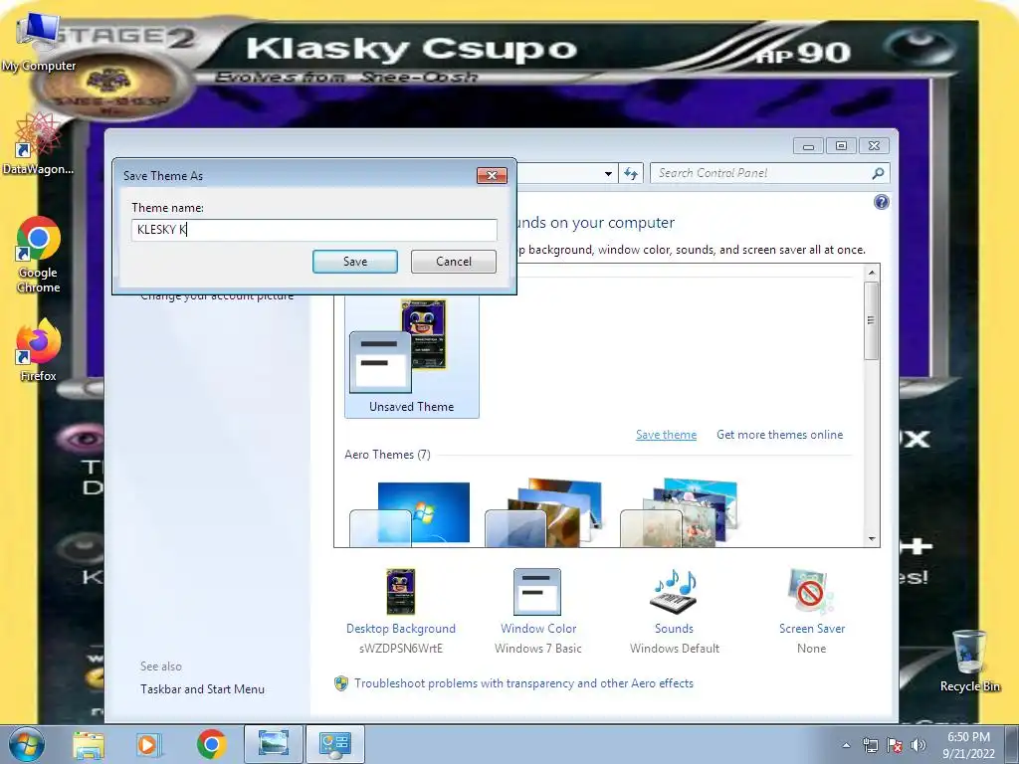Click the Screen Saver link text

812,629
